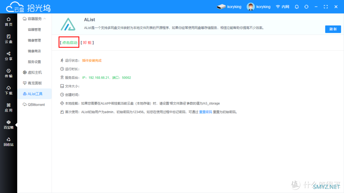Click the ALIST title heading
Viewport: 344px width, 193px height.
coord(90,20)
